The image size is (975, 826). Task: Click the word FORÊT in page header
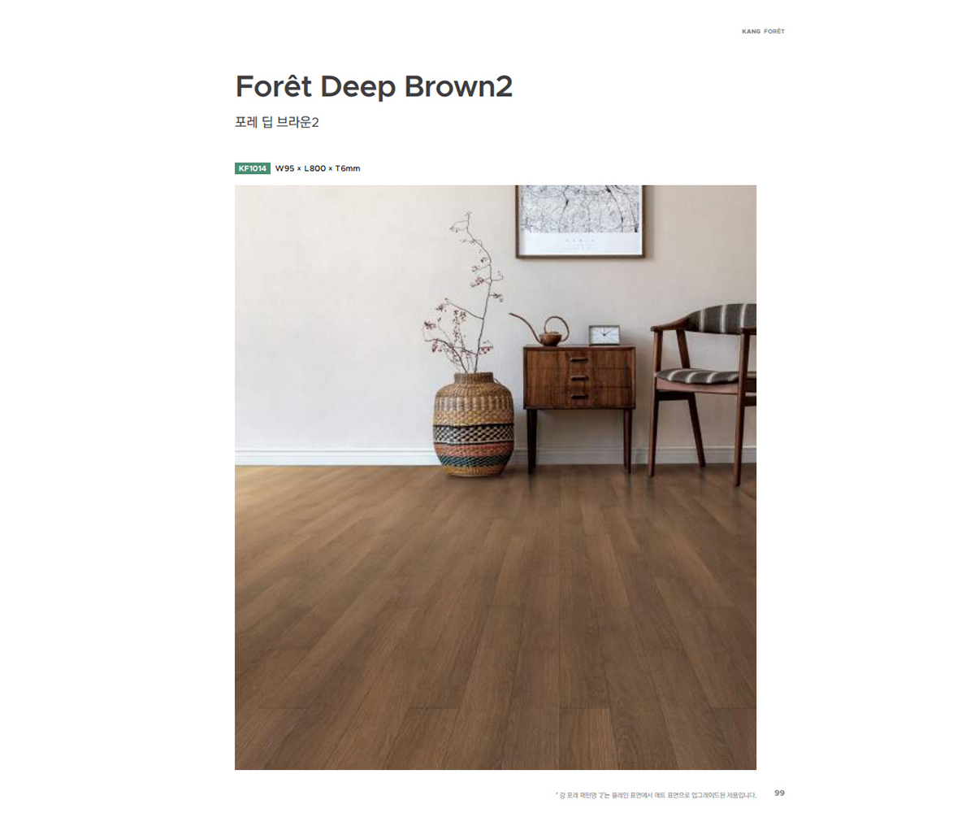pos(774,31)
